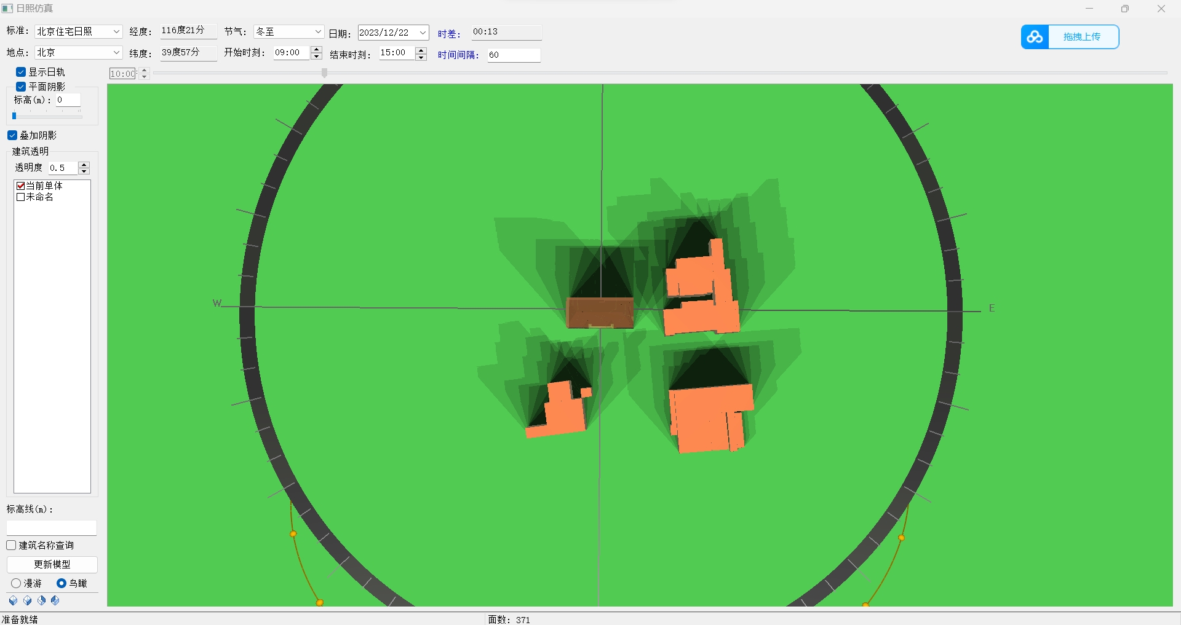Click the 标高线(m) input field
Screen dimensions: 1181x625
pyautogui.click(x=52, y=528)
